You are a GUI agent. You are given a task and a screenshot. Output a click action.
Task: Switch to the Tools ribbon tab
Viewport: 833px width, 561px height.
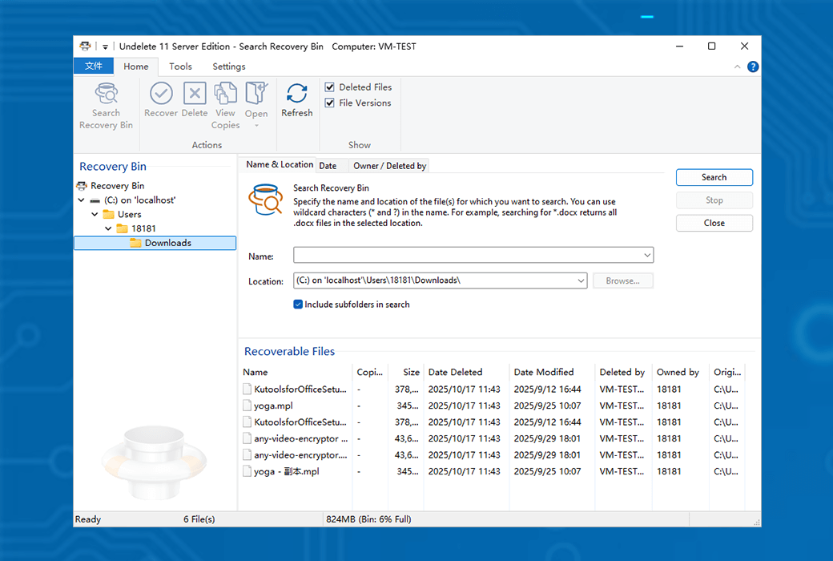tap(180, 67)
